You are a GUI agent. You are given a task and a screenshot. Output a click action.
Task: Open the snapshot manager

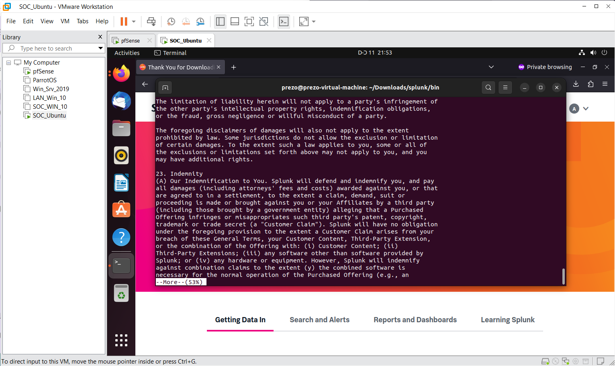click(200, 22)
